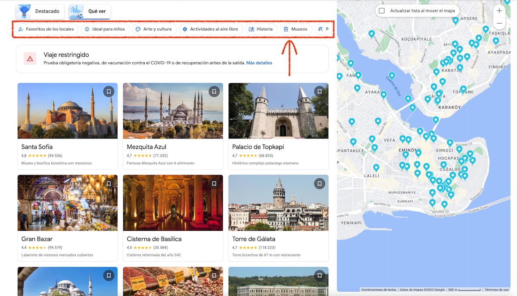Click the Actividades al aire libre icon

click(x=185, y=29)
